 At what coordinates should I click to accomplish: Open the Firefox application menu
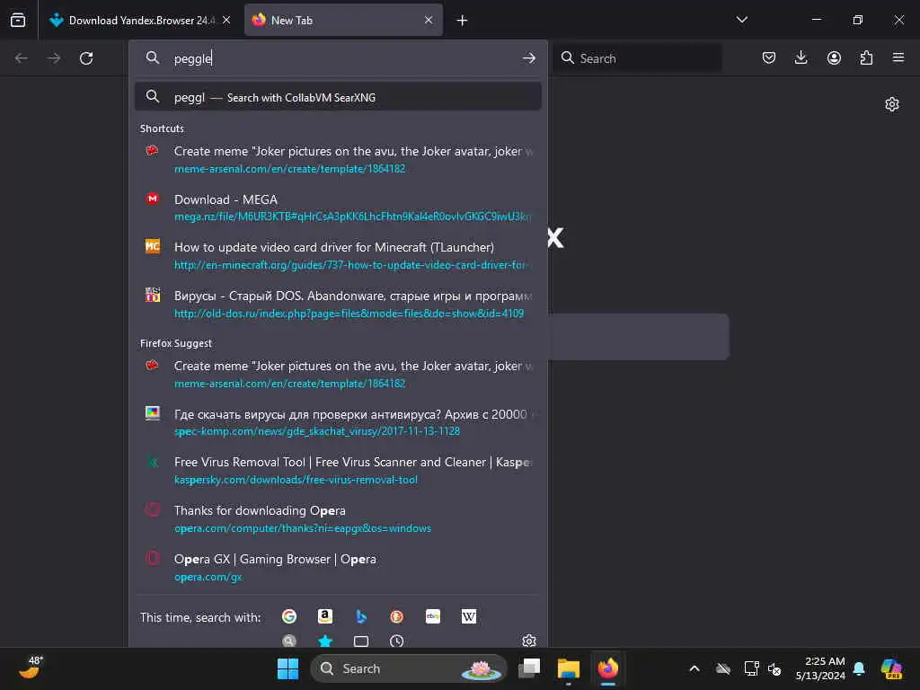coord(898,57)
